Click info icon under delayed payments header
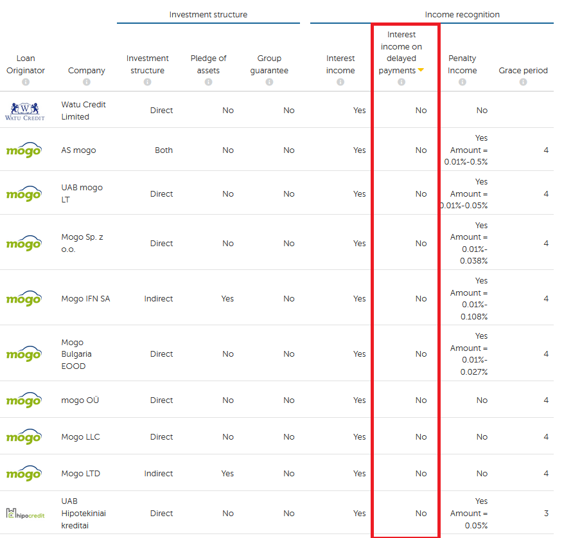Image resolution: width=564 pixels, height=538 pixels. point(401,82)
